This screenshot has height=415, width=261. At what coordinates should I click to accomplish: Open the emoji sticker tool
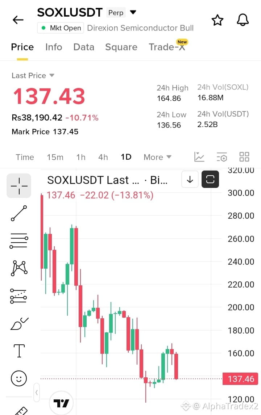pyautogui.click(x=19, y=378)
